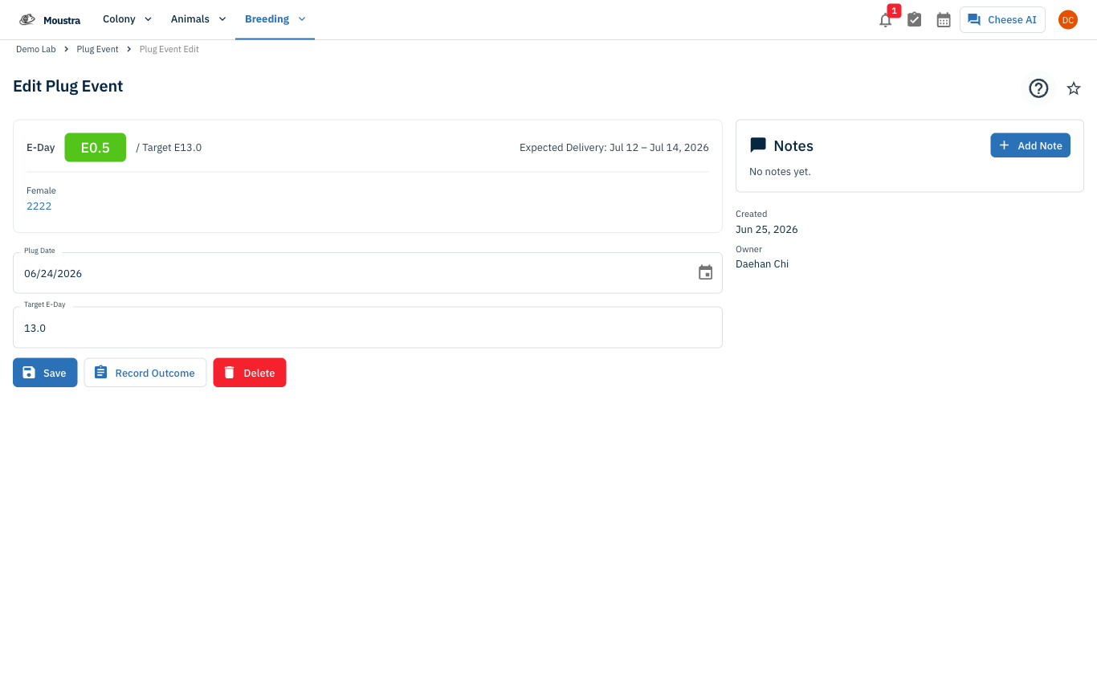Add a new note
Viewport: 1097px width, 686px height.
tap(1030, 145)
